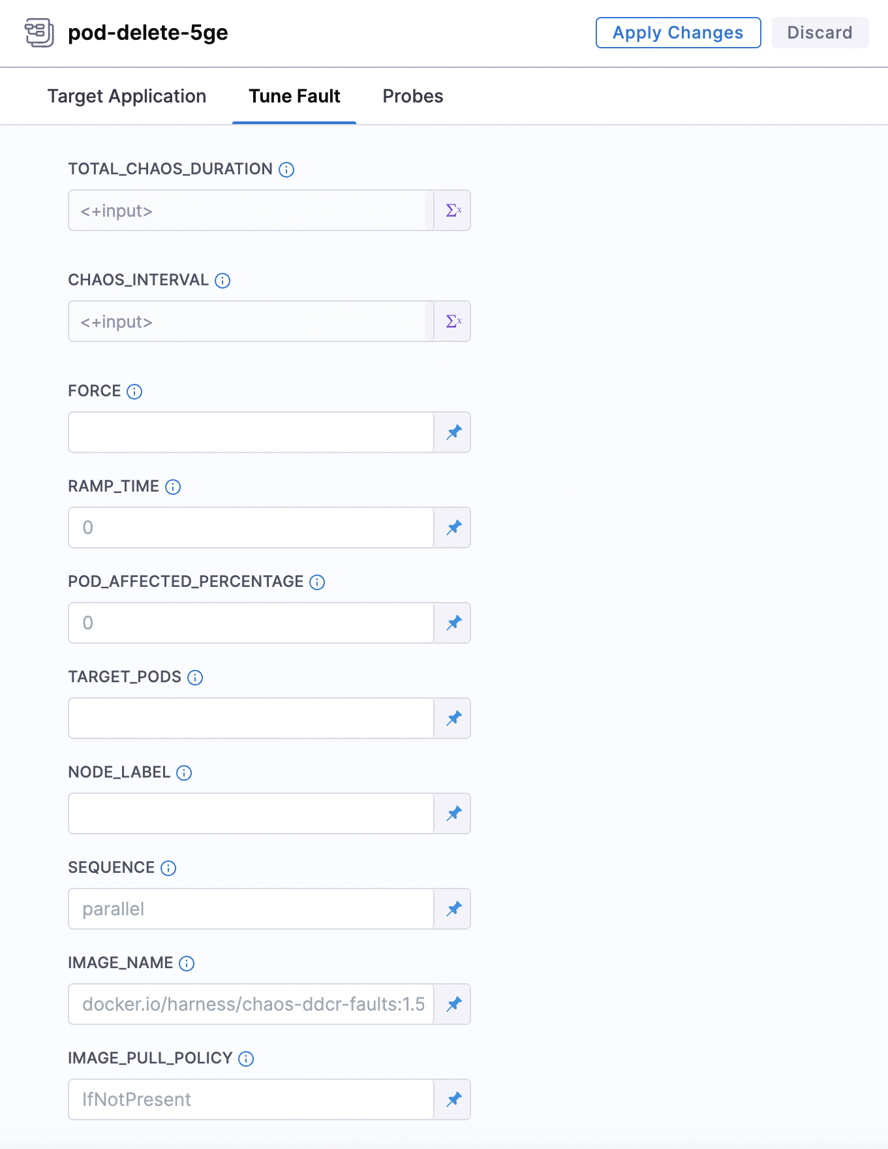Open the Probes tab
This screenshot has width=888, height=1149.
click(412, 96)
